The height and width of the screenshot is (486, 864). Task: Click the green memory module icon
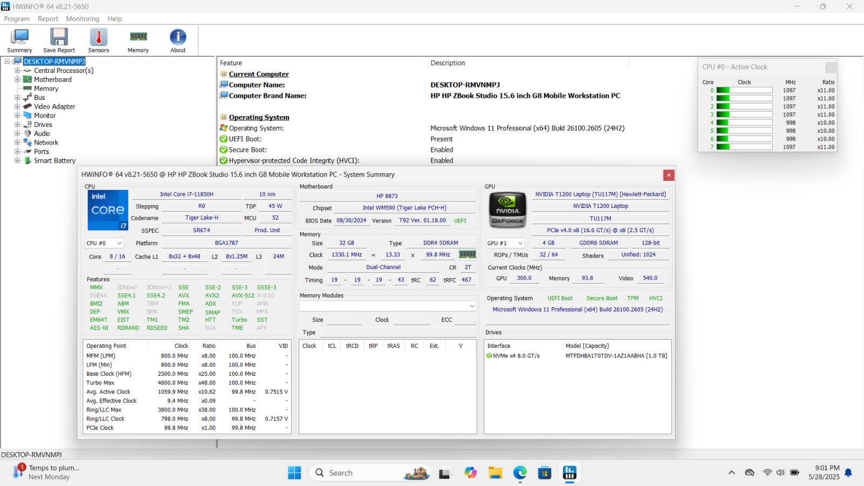click(x=467, y=254)
